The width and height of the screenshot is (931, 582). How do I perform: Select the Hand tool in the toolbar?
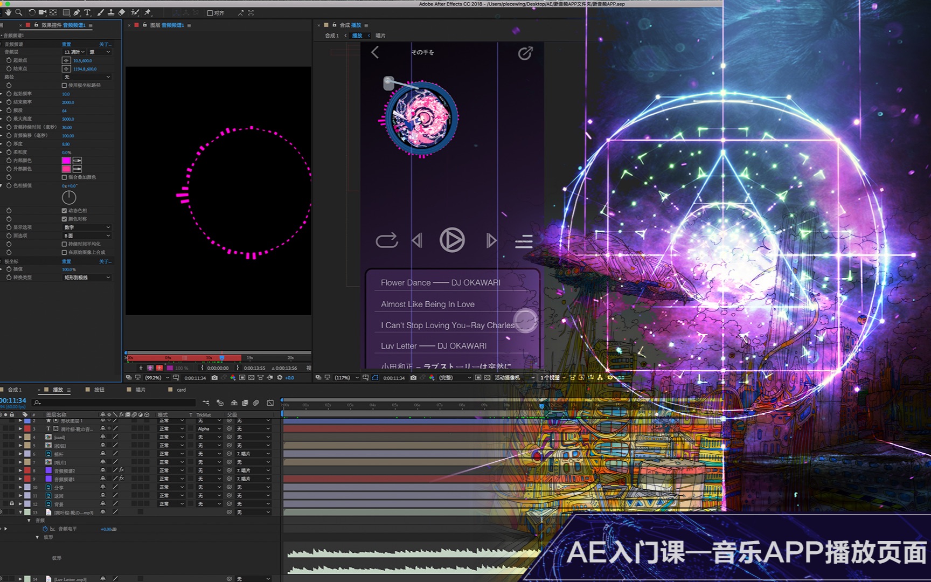(x=9, y=12)
